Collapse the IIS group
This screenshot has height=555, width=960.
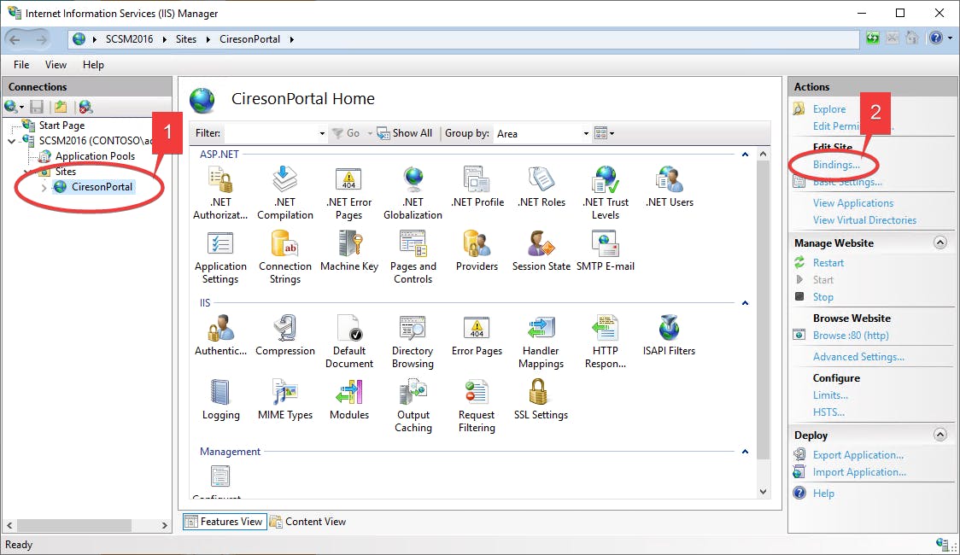[x=745, y=303]
